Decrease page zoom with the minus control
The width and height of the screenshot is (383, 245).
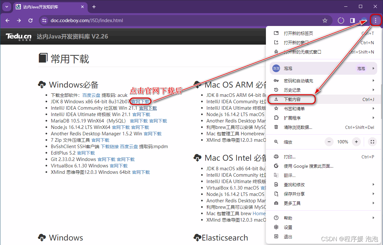329,141
